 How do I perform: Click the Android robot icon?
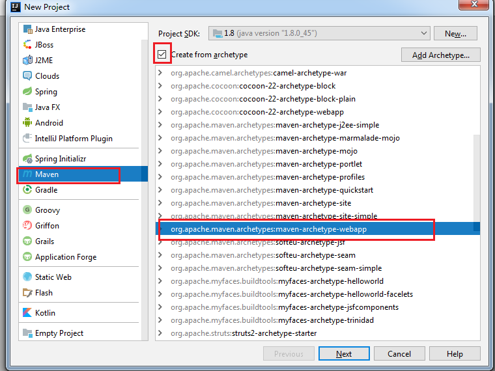[x=27, y=123]
